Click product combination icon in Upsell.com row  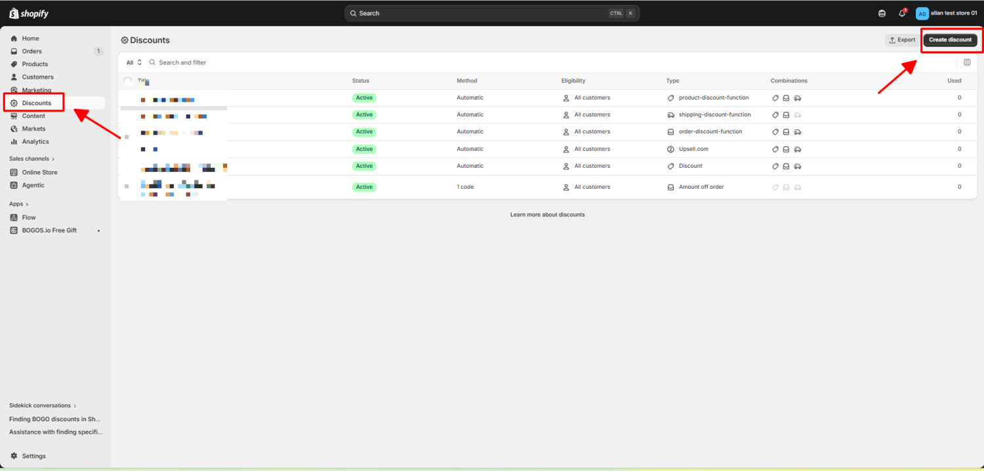(x=775, y=149)
